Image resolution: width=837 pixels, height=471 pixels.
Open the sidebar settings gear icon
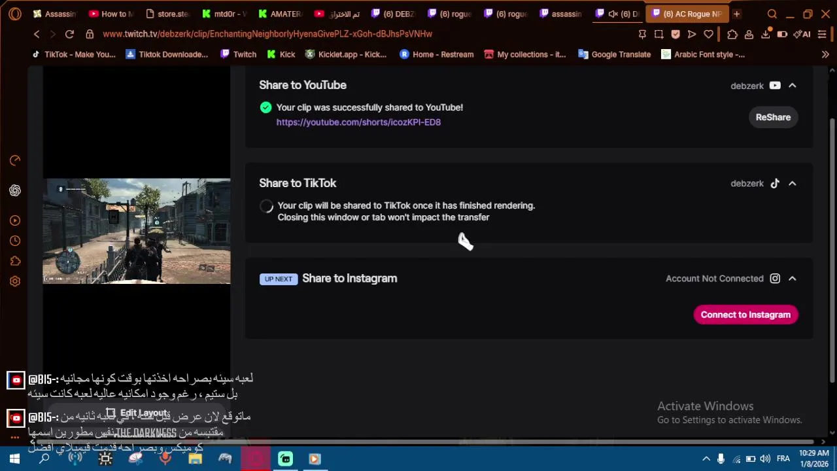pyautogui.click(x=15, y=281)
